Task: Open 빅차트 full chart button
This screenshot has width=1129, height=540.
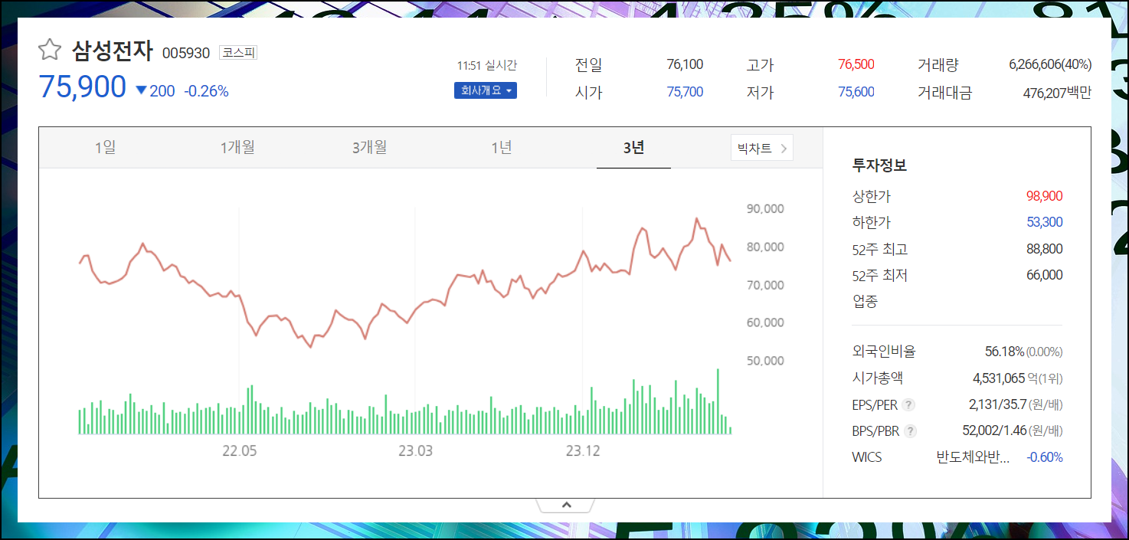Action: [762, 148]
